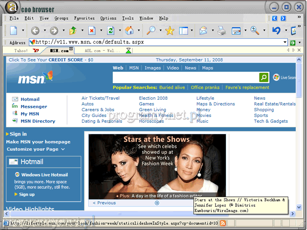307x230 pixels.
Task: Click the Print toolbar icon
Action: pos(221,31)
